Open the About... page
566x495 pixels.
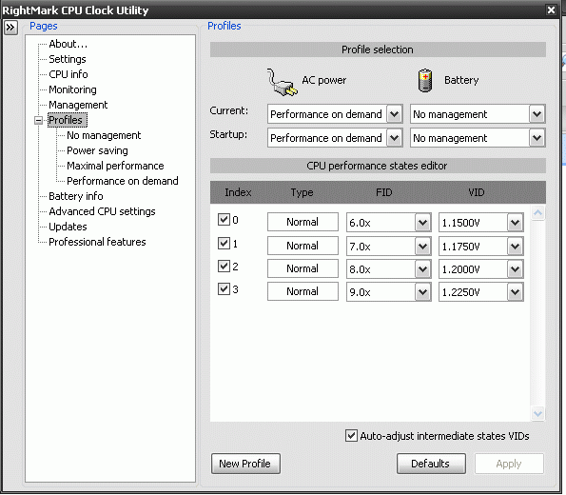tap(68, 44)
